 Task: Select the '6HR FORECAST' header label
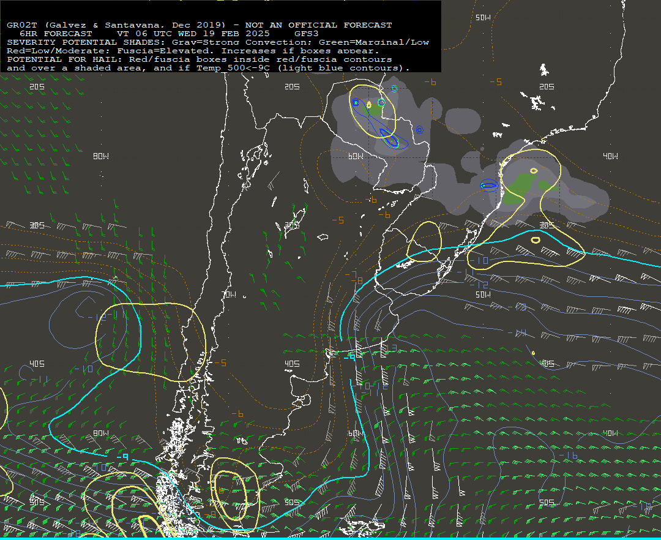point(56,34)
